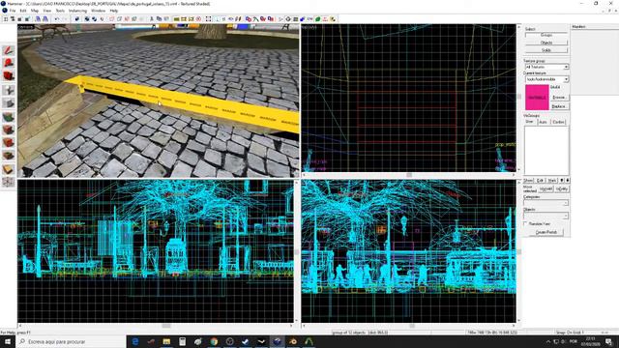Select the Magnify tool
The height and width of the screenshot is (348, 619).
[9, 63]
